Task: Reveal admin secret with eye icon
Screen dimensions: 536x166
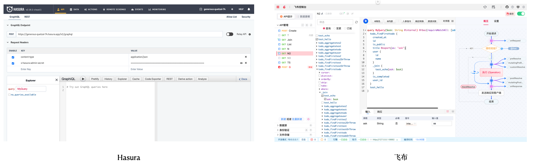Action: coord(241,63)
